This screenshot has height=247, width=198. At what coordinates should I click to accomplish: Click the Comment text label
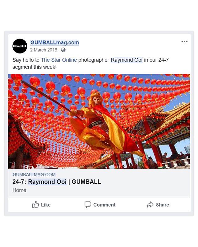tap(104, 205)
